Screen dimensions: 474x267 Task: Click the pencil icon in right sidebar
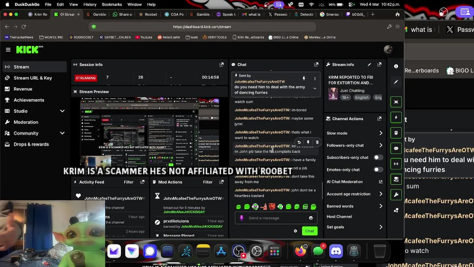[396, 82]
